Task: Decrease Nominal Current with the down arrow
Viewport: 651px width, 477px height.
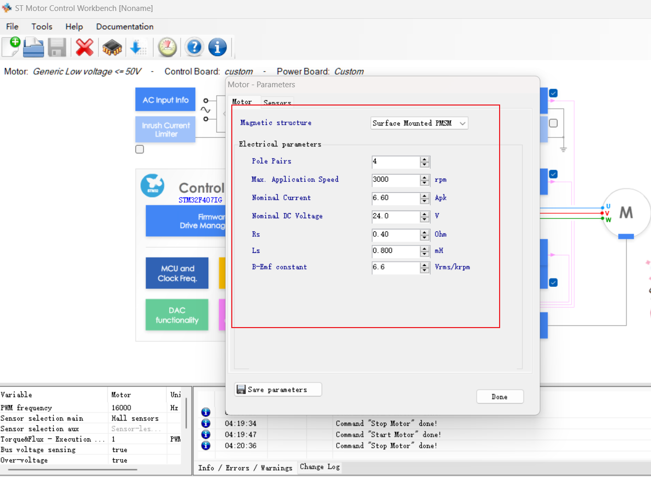Action: point(425,201)
